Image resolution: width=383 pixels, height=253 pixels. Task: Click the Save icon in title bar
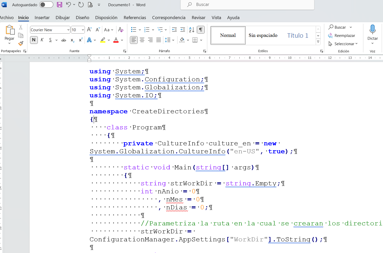[60, 5]
